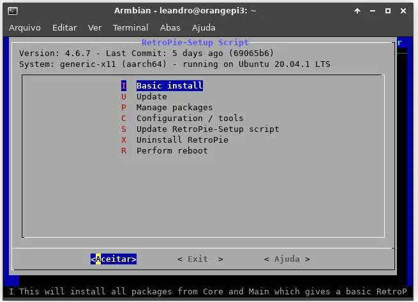This screenshot has width=418, height=302.
Task: Select the Update option
Action: point(152,97)
